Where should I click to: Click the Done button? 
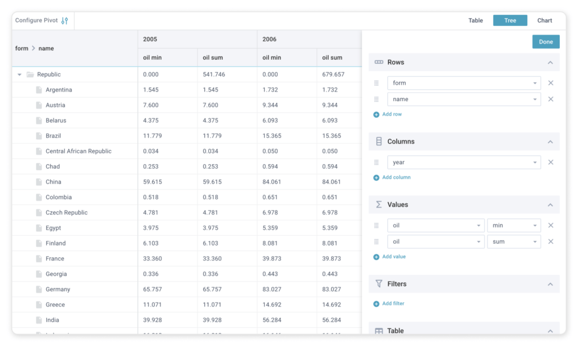coord(545,42)
